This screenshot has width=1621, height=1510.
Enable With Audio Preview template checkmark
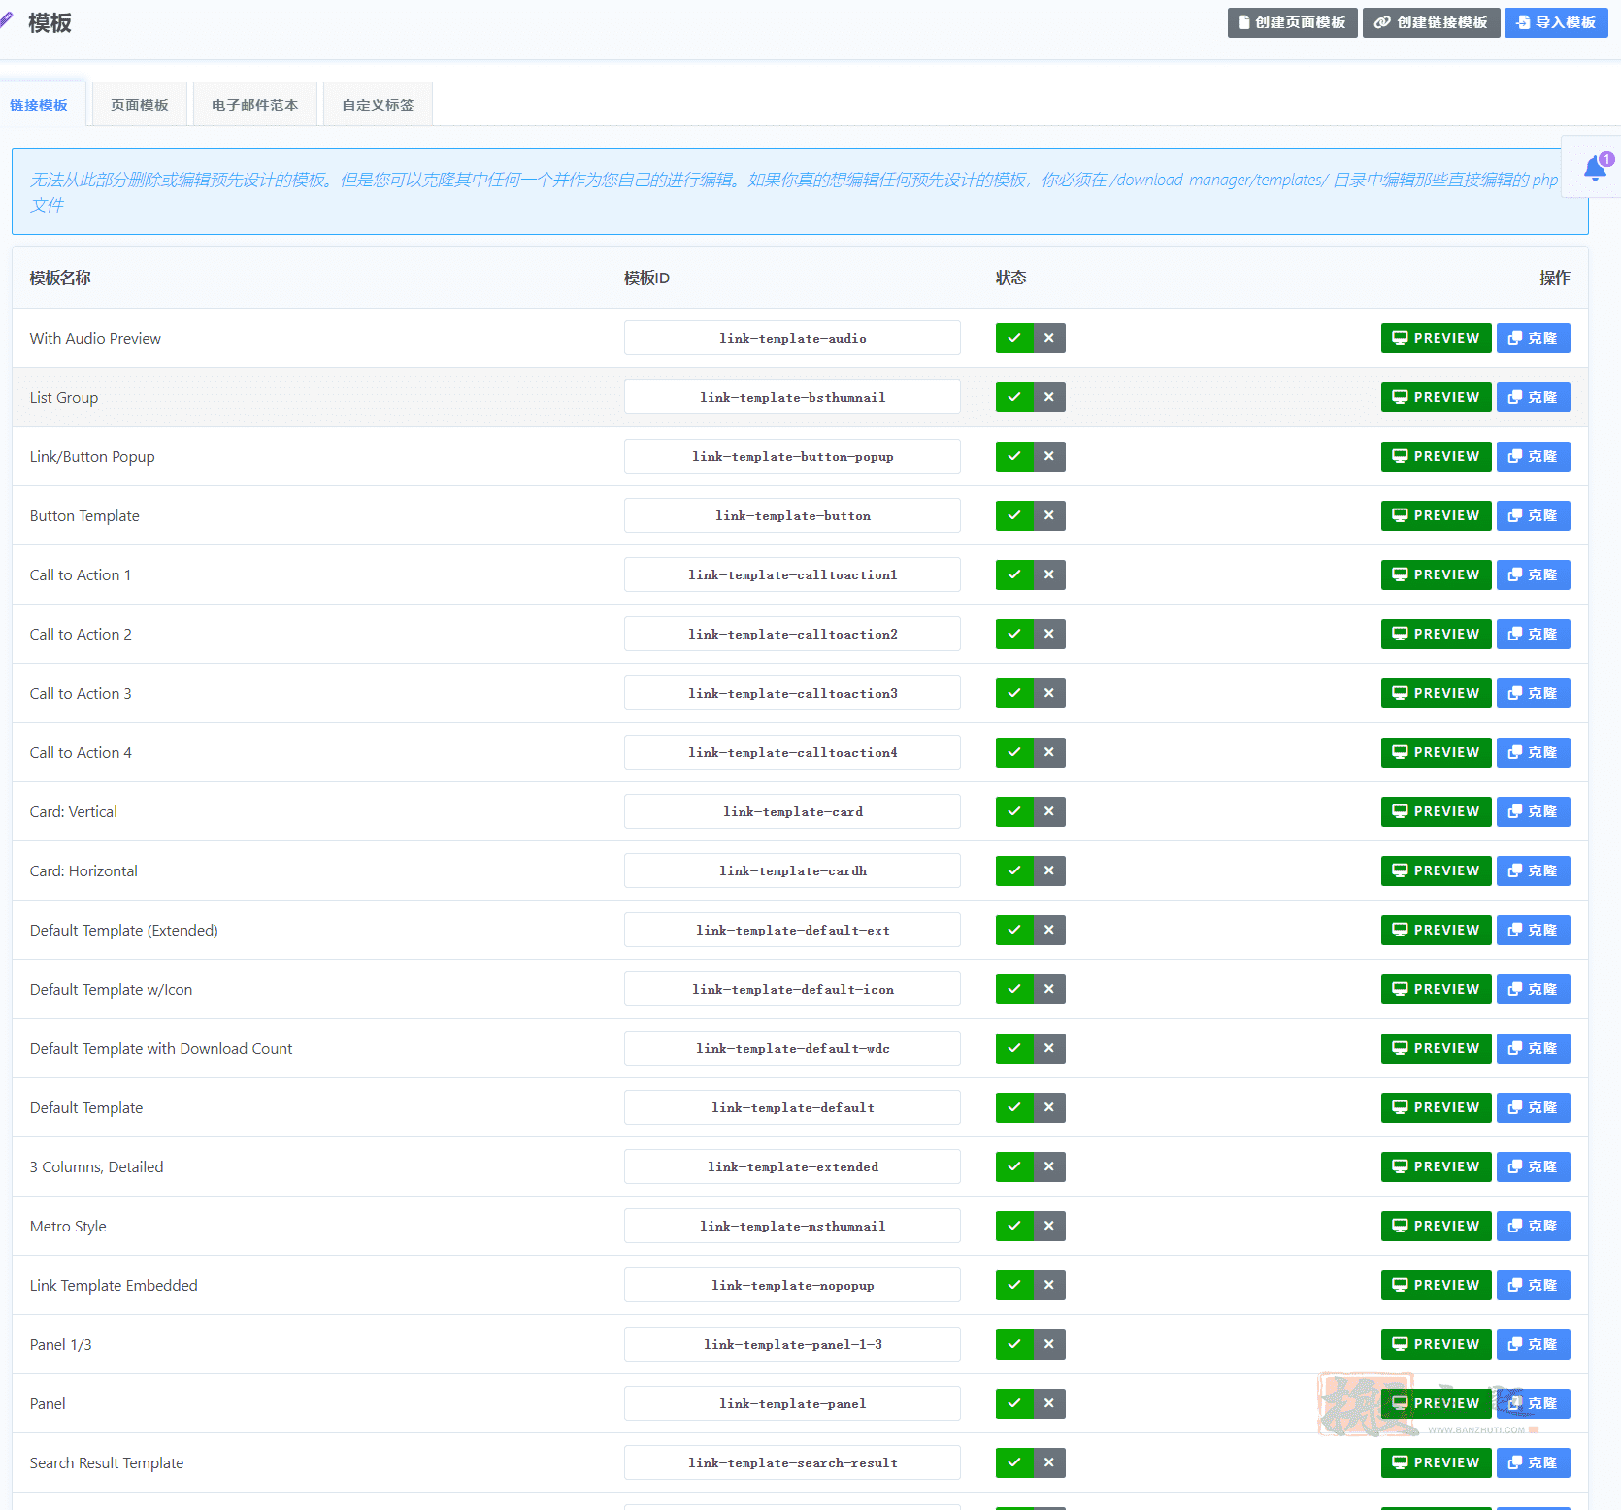(x=1014, y=338)
